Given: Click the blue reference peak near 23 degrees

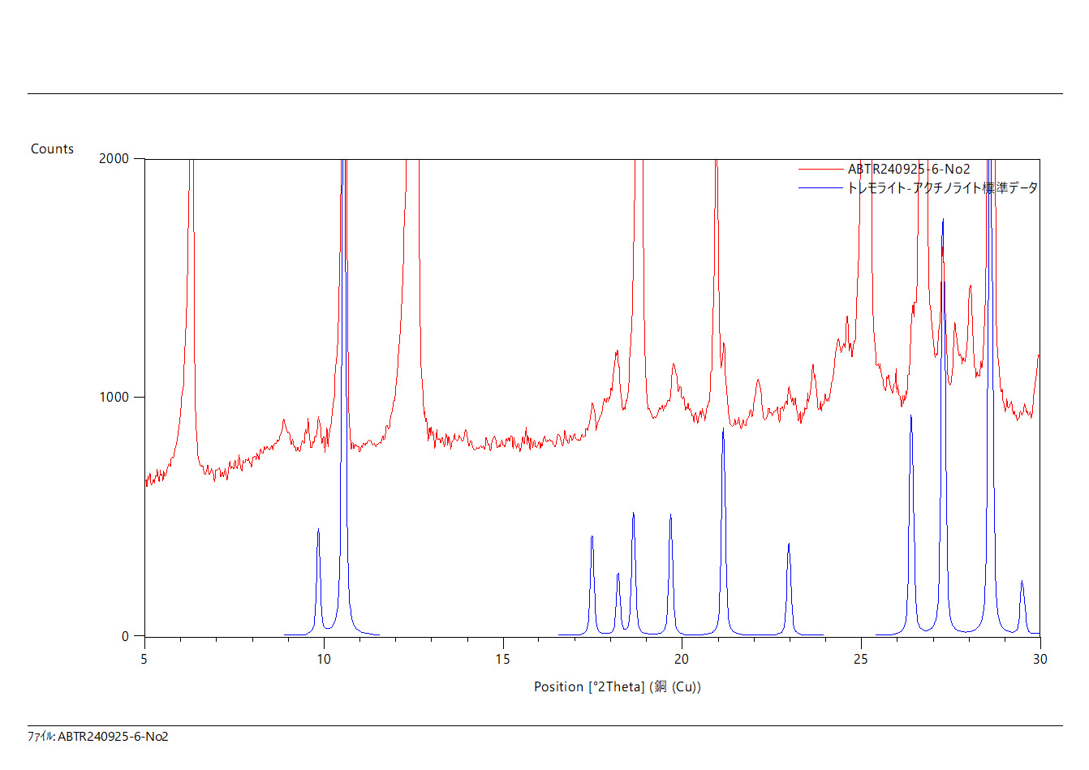Looking at the screenshot, I should [x=789, y=589].
